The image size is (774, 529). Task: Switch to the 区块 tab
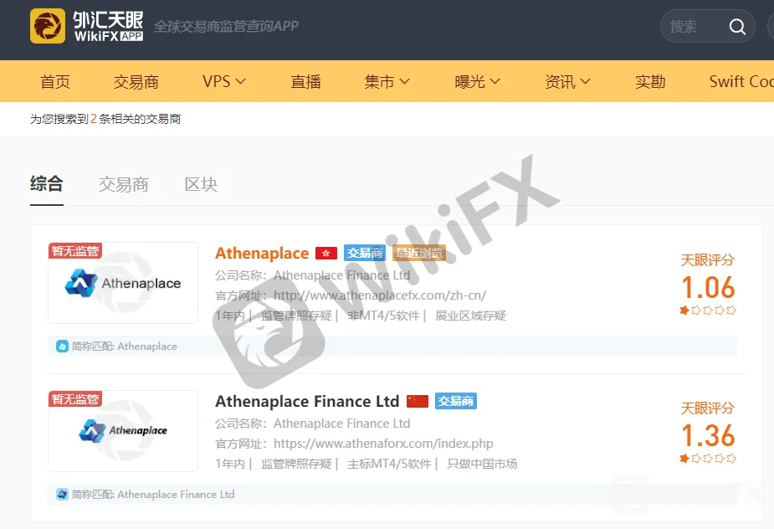[201, 184]
